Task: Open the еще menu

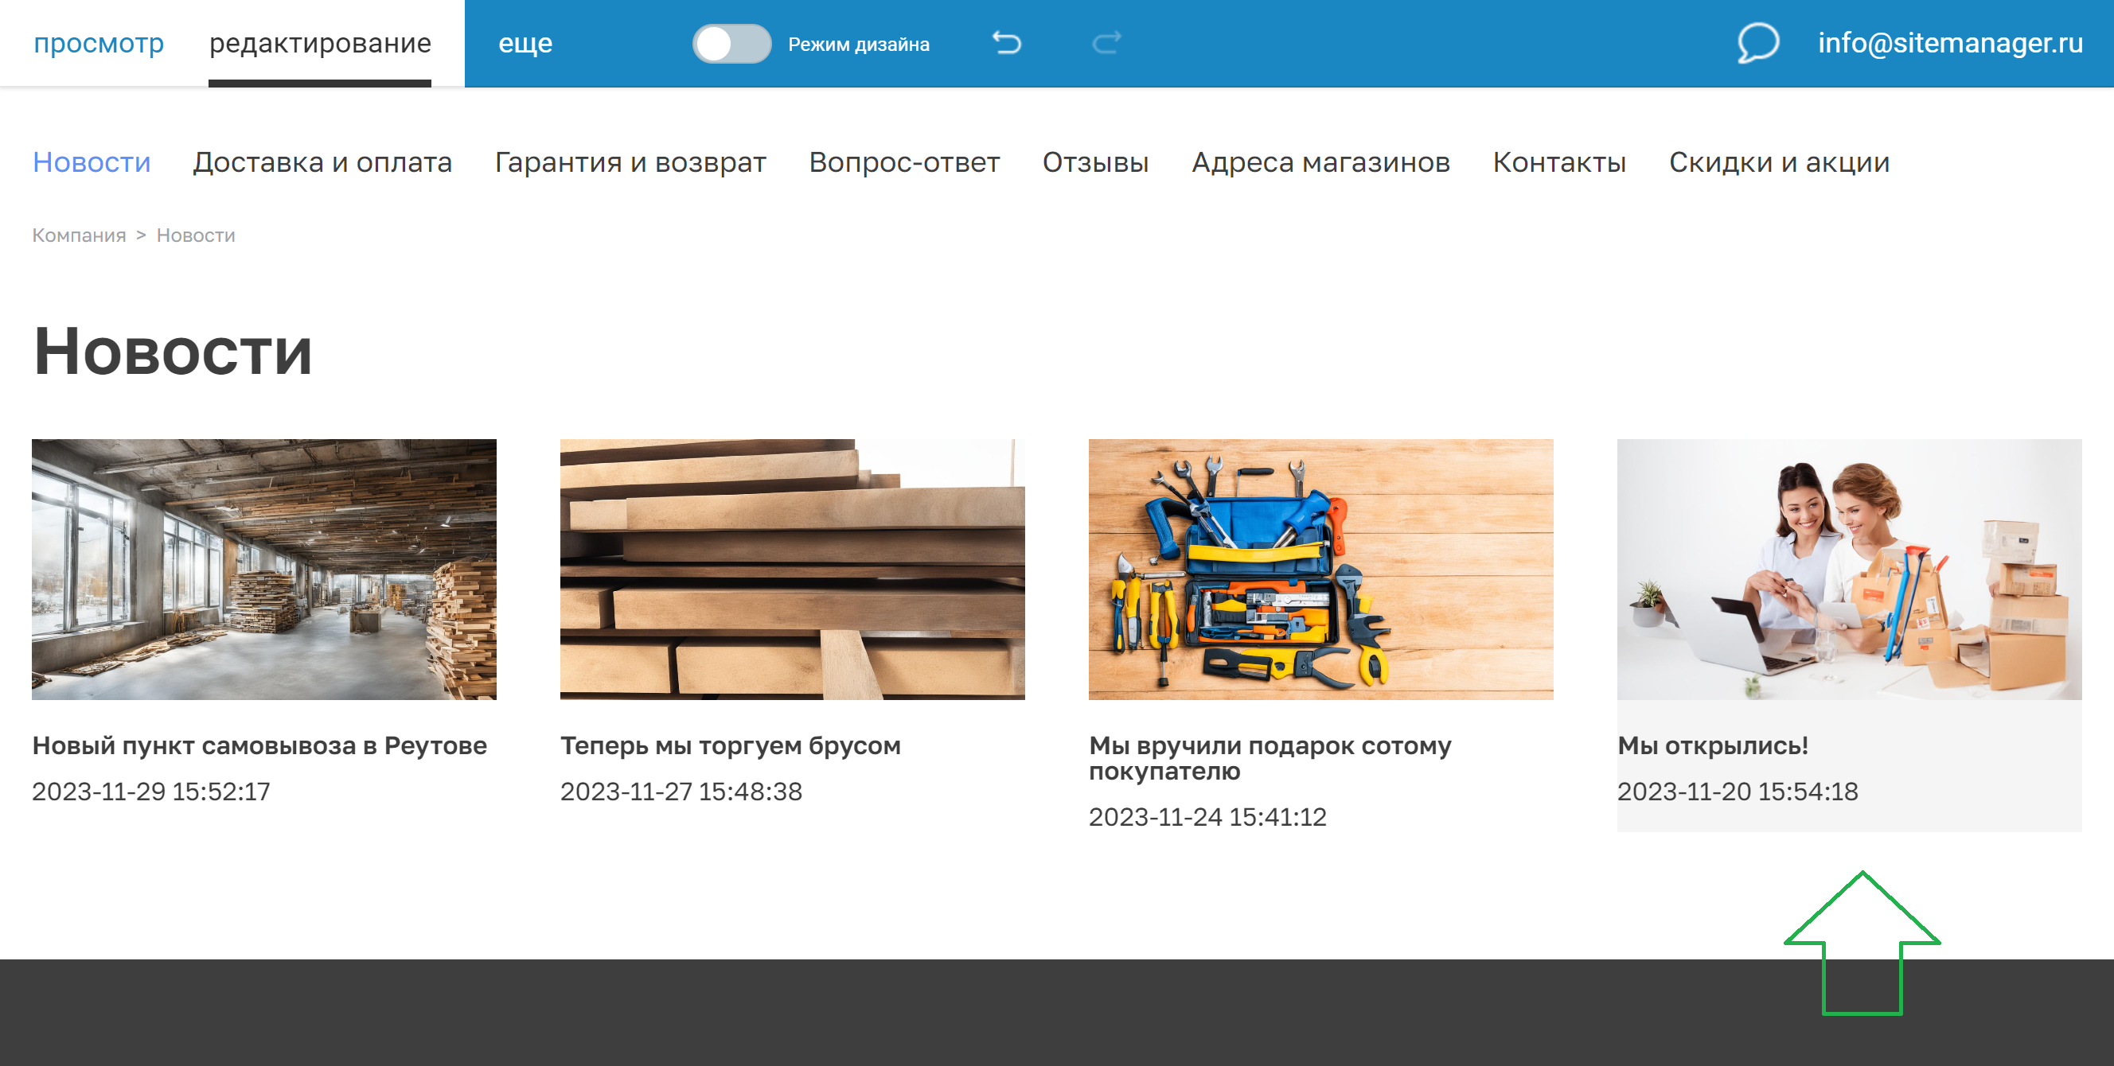Action: point(525,43)
